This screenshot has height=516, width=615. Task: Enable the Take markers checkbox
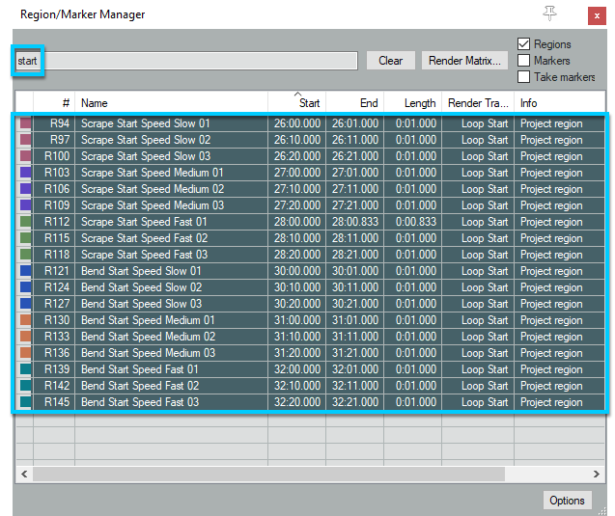coord(524,77)
